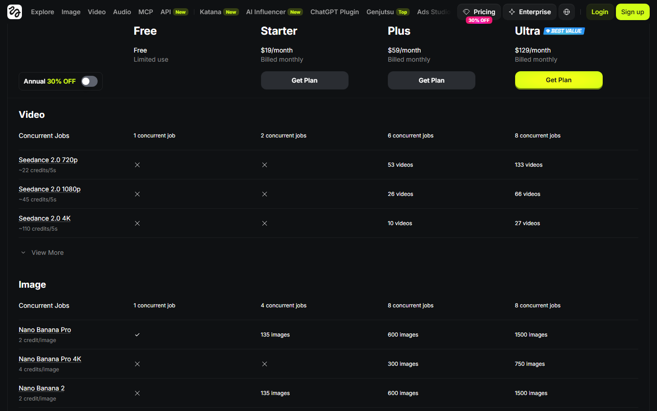657x411 pixels.
Task: Click '53 videos' in Plus column
Action: (x=401, y=165)
